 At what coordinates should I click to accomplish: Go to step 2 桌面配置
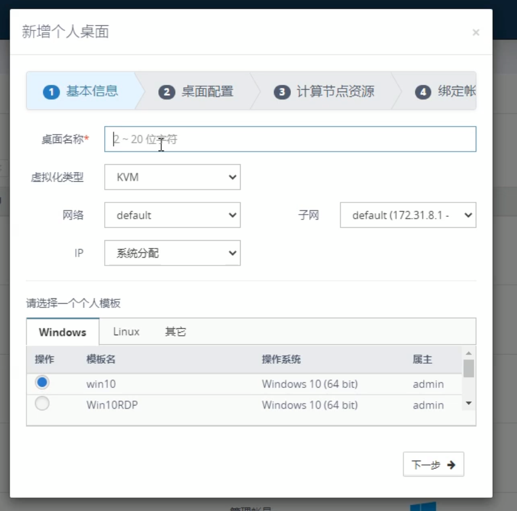pos(196,92)
